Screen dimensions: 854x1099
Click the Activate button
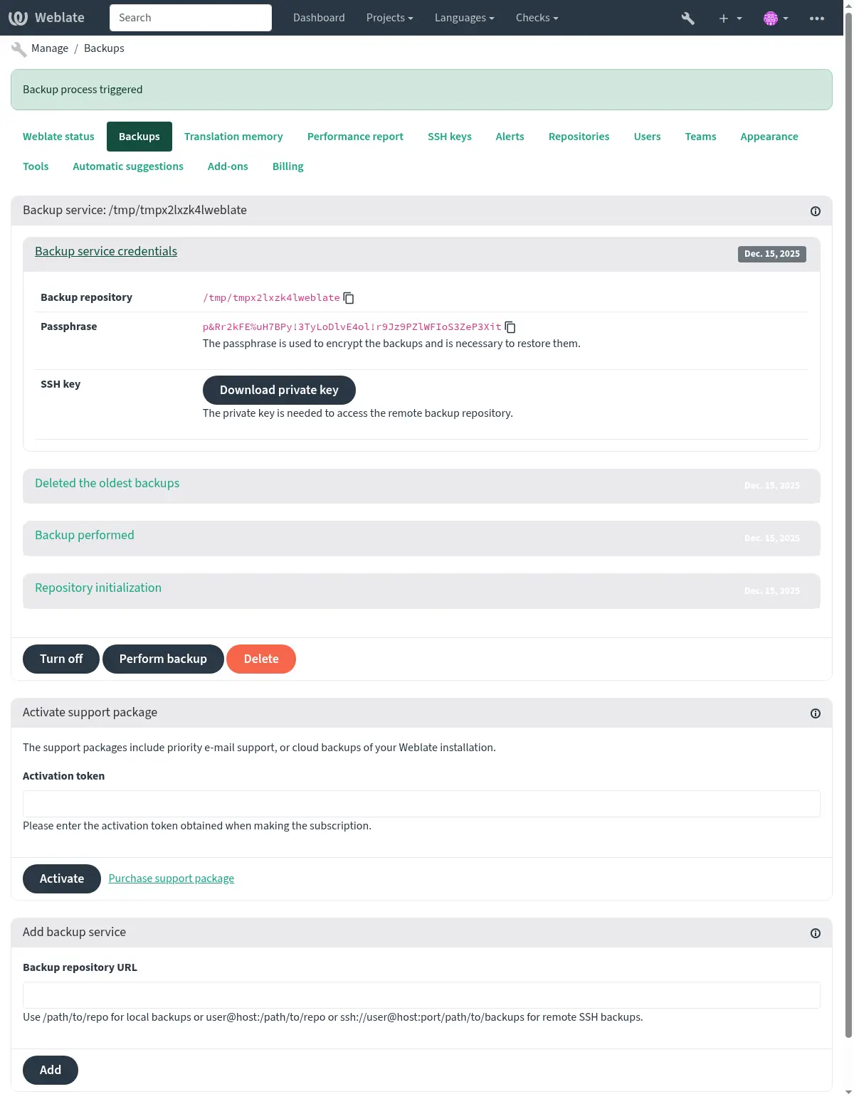coord(62,878)
